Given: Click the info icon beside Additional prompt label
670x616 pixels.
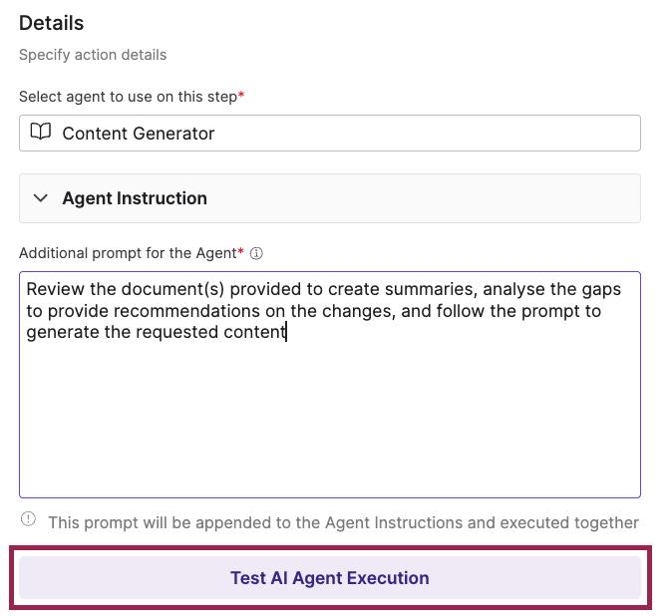Looking at the screenshot, I should coord(256,253).
